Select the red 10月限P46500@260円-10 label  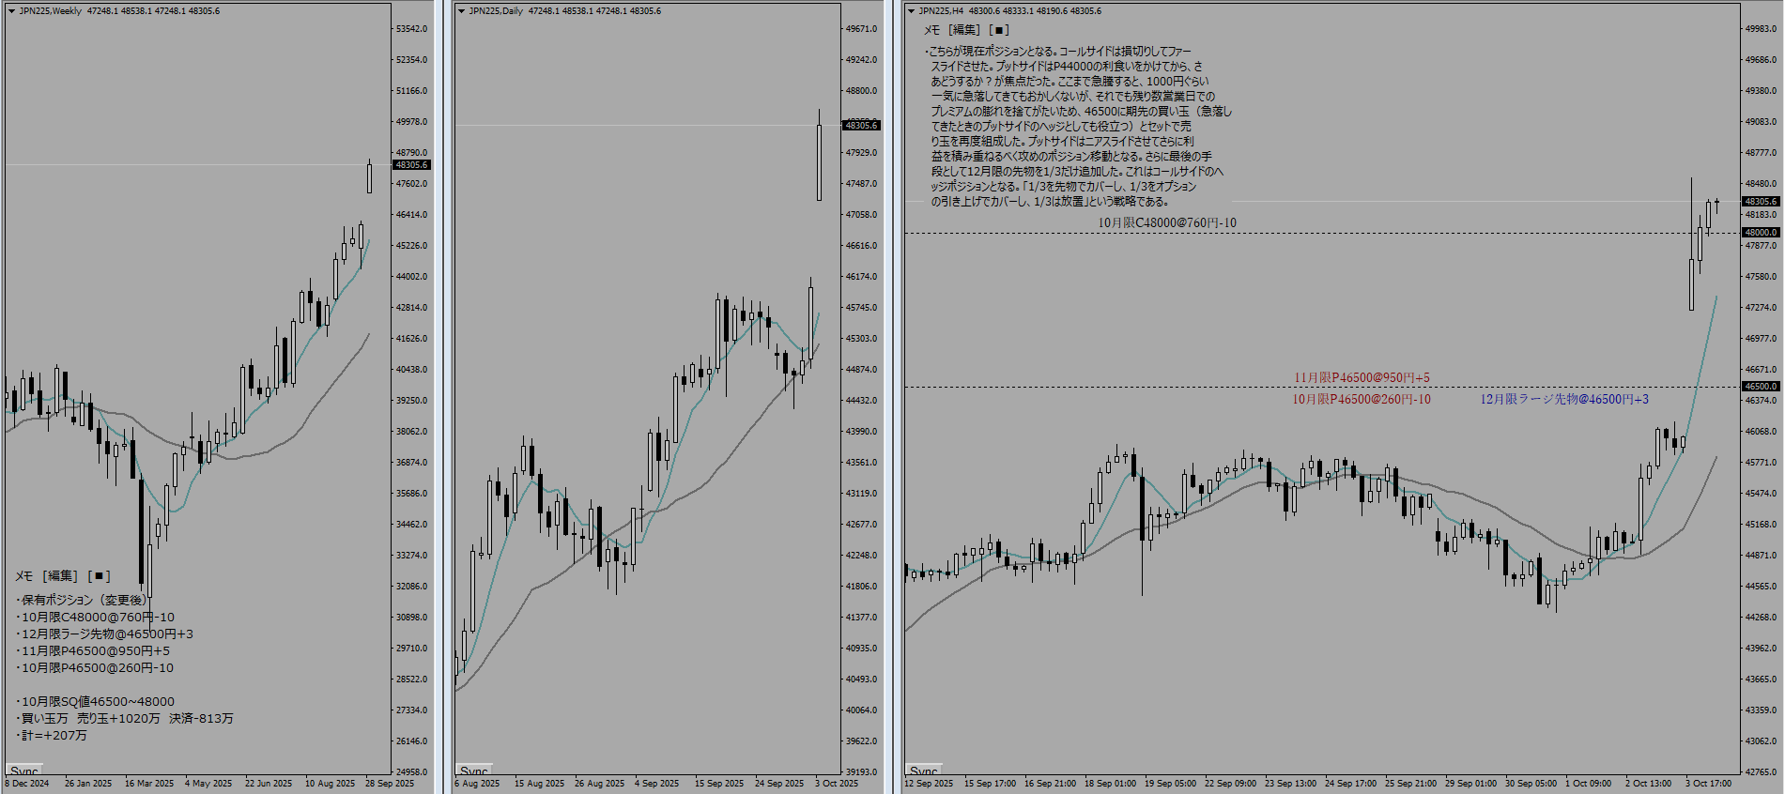(1362, 400)
